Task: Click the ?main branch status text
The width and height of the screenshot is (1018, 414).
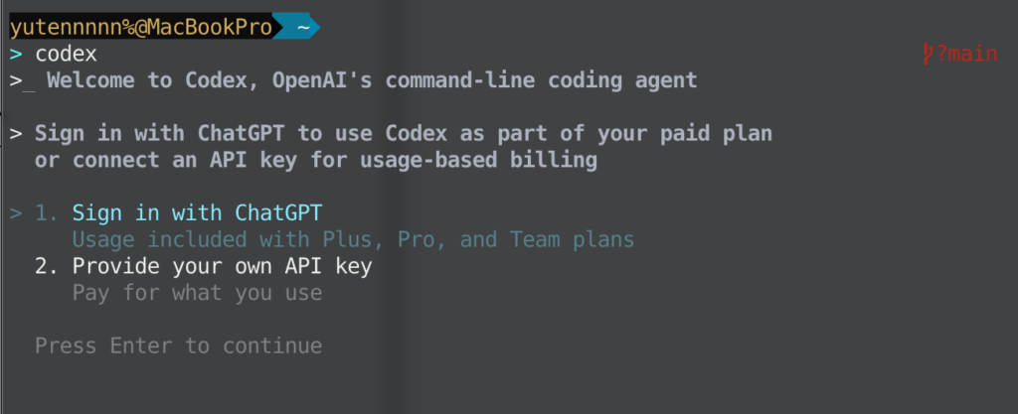Action: coord(966,55)
